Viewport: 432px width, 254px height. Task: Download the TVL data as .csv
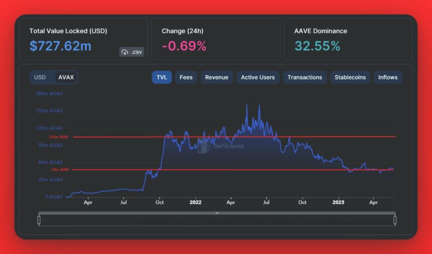coord(132,52)
